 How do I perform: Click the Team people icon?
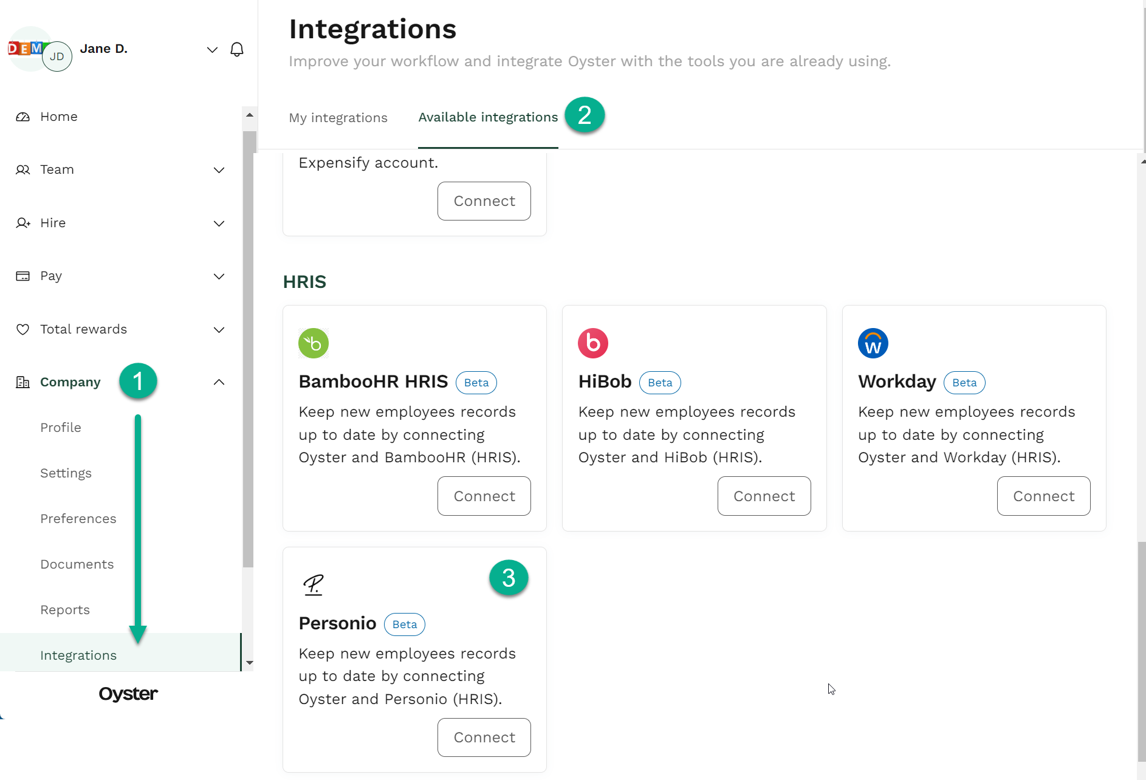tap(22, 169)
